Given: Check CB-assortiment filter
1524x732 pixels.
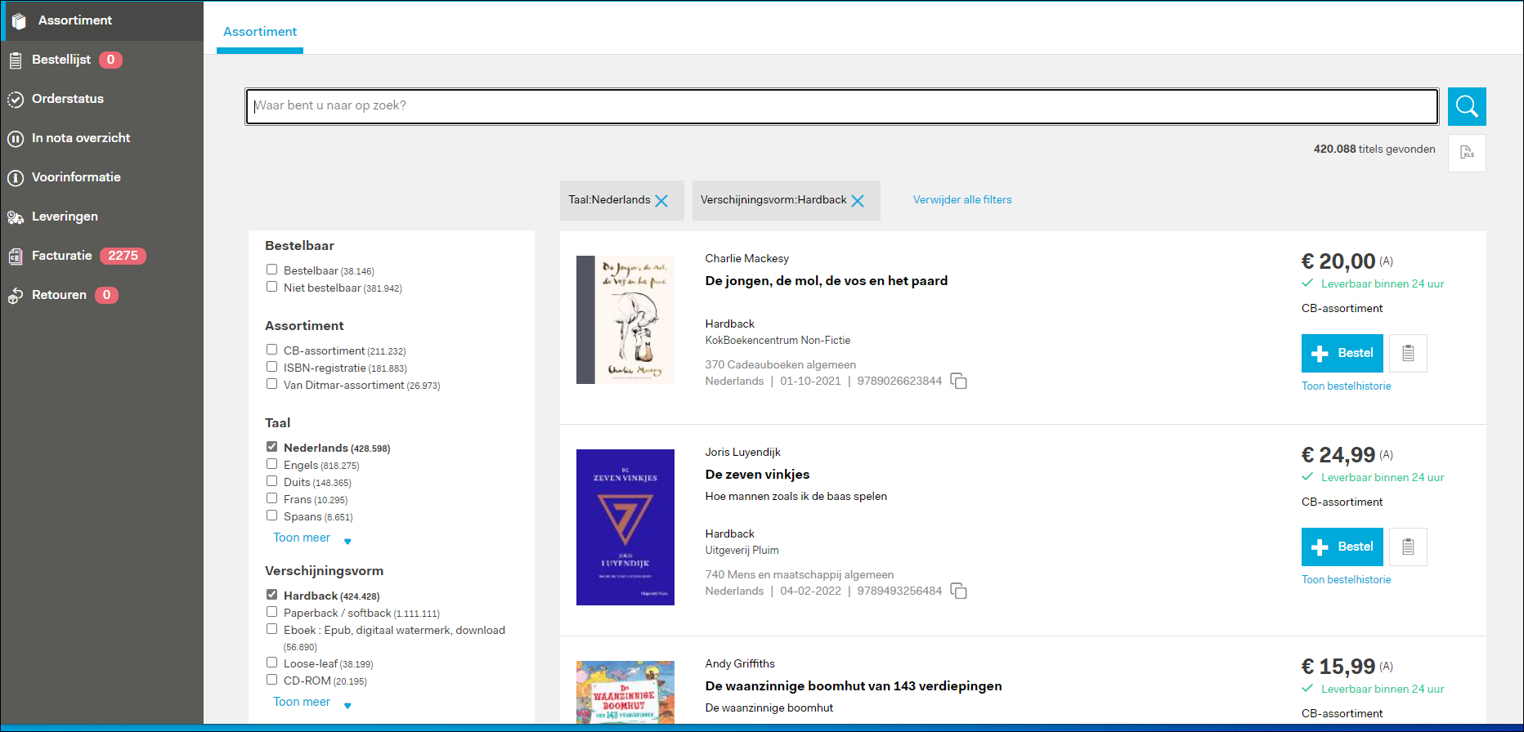Looking at the screenshot, I should click(271, 350).
